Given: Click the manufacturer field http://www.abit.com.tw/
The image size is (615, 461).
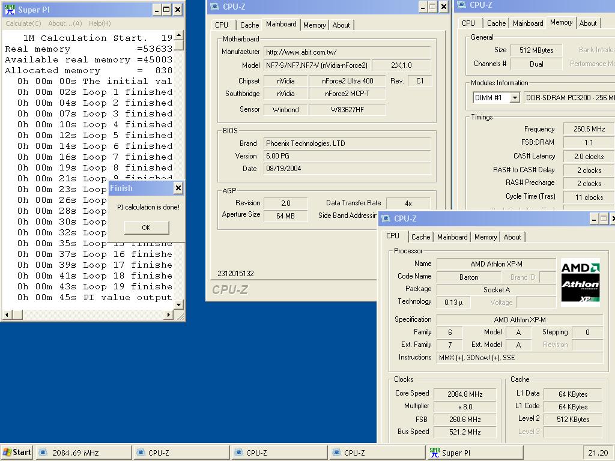Looking at the screenshot, I should 347,52.
